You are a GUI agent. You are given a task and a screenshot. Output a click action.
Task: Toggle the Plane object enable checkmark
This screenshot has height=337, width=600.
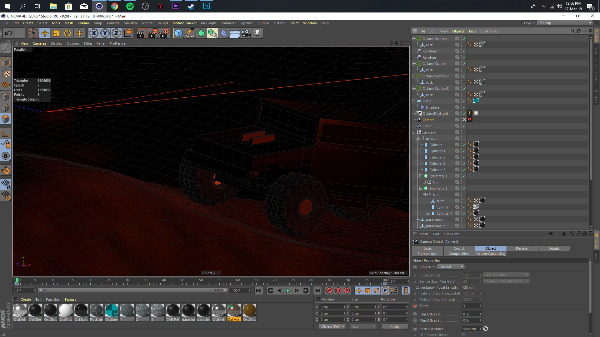[x=464, y=101]
